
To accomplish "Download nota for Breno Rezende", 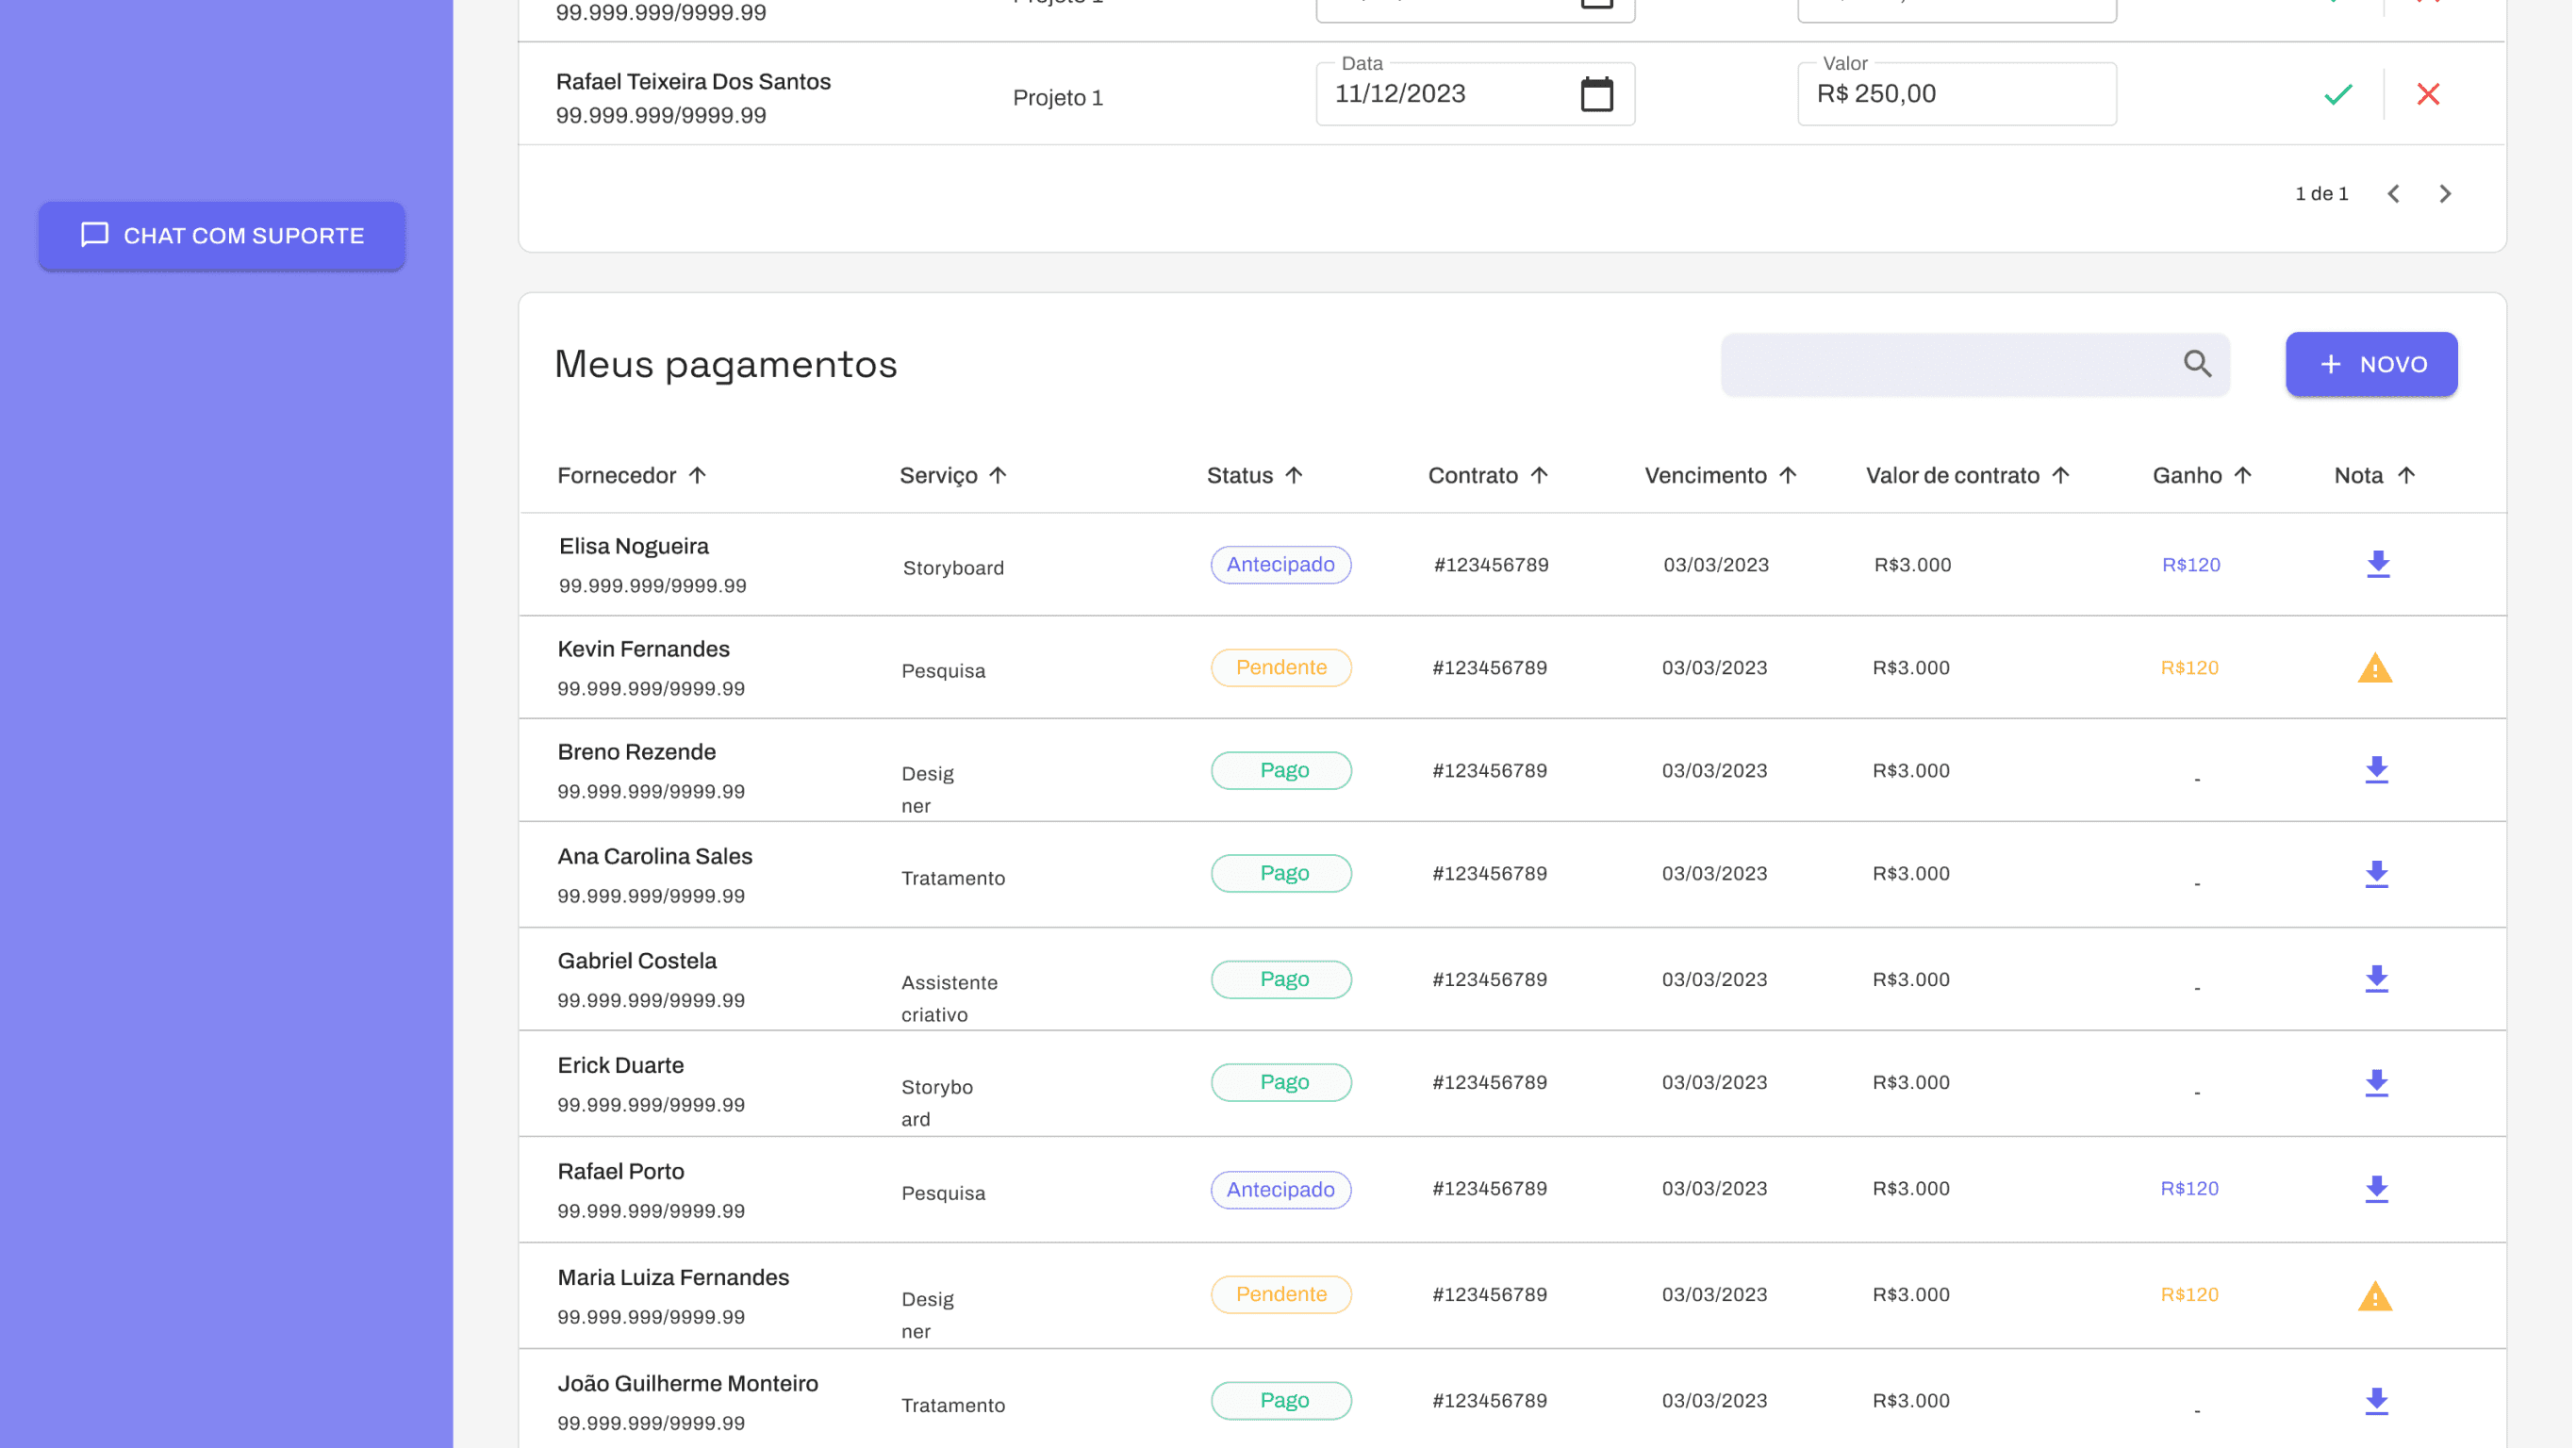I will click(2375, 770).
